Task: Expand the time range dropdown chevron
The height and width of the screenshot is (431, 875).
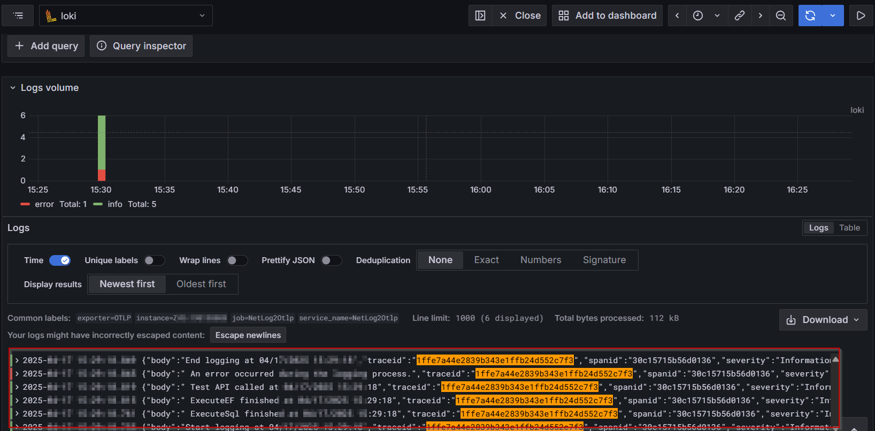Action: (717, 16)
